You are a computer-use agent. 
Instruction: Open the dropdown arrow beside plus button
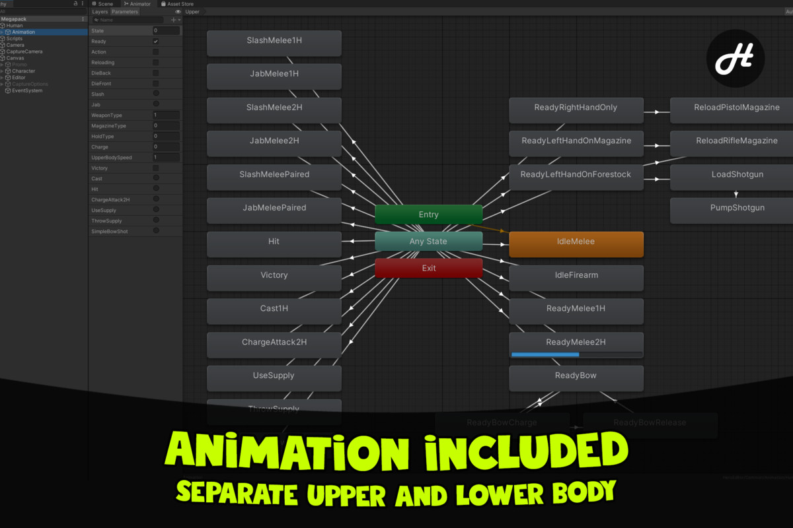click(179, 20)
